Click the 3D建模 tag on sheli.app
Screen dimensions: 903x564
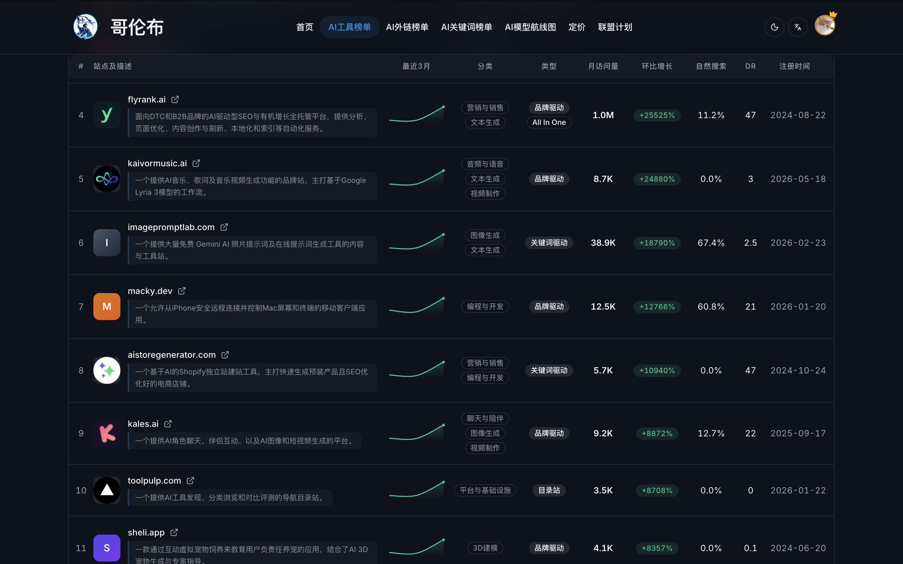(485, 548)
